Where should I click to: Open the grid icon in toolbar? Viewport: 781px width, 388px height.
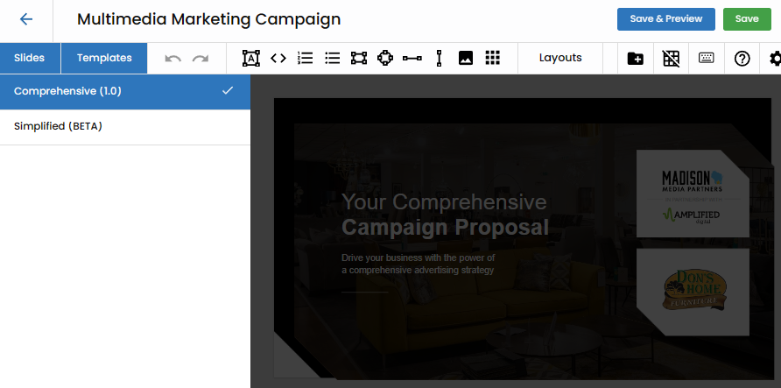point(492,59)
